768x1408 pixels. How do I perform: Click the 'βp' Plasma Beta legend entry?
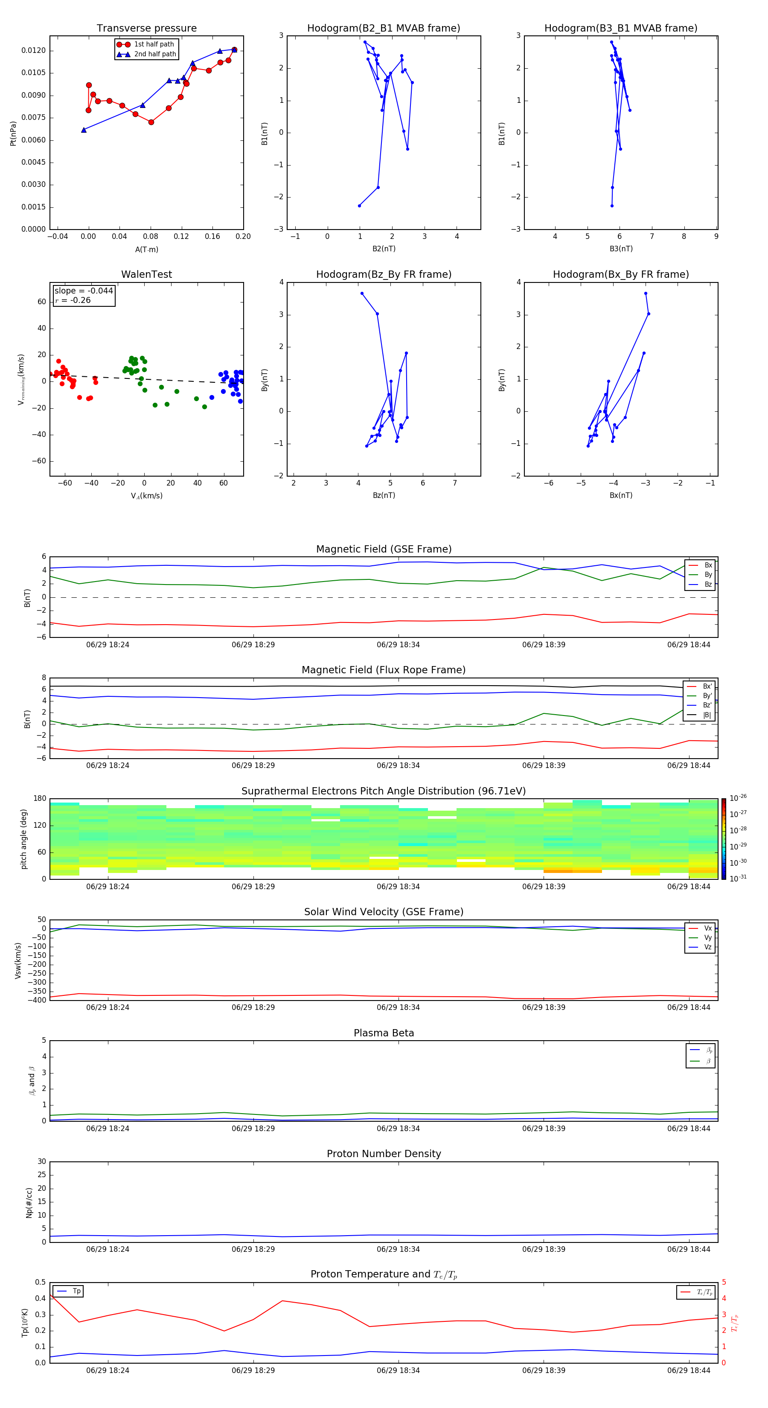point(701,1050)
